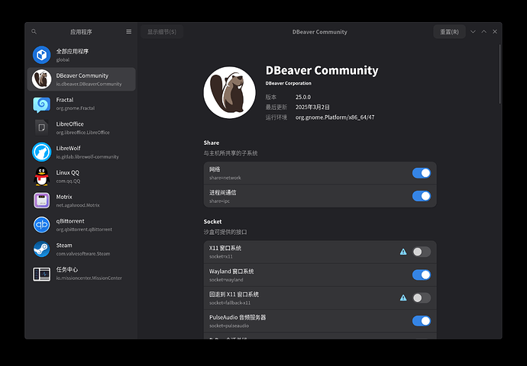Viewport: 527px width, 366px height.
Task: Click the upward chevron in title bar
Action: click(x=484, y=31)
